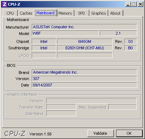
Task: Click the Manufacturer label
Action: coord(17,27)
